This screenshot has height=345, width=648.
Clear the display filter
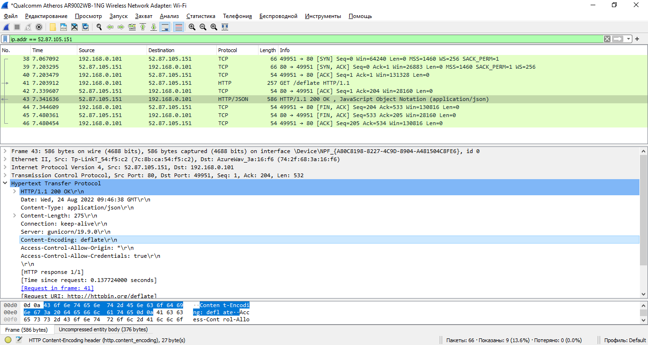tap(607, 39)
